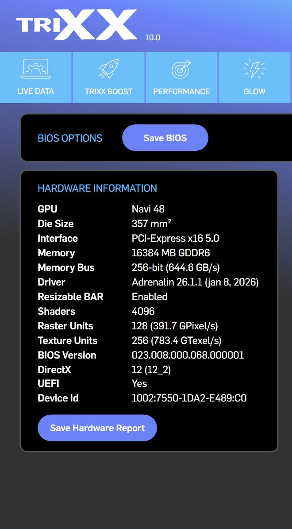Select the Shaders value 4096
Image resolution: width=292 pixels, height=529 pixels.
click(x=143, y=311)
